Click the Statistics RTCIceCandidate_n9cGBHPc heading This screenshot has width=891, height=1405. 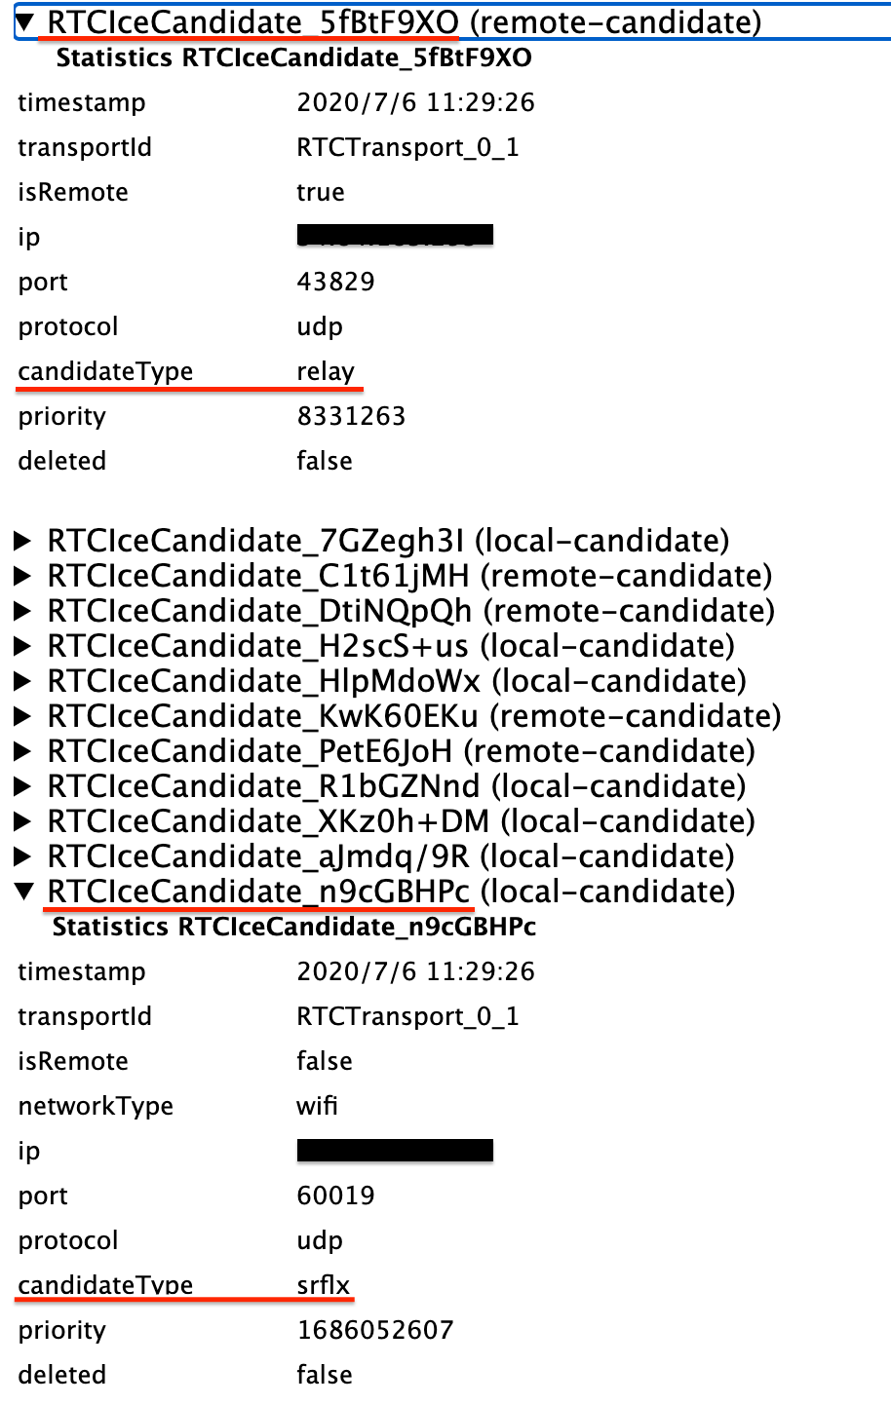294,927
